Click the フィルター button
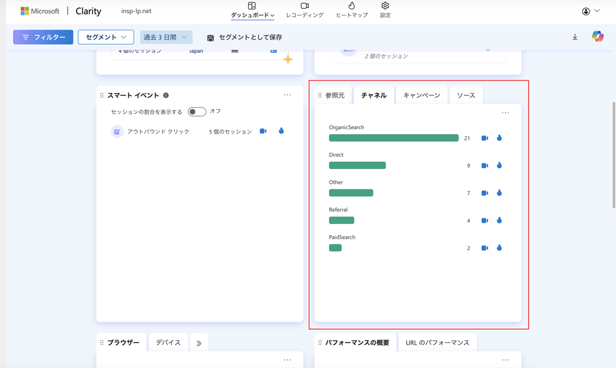616x368 pixels. (x=43, y=38)
